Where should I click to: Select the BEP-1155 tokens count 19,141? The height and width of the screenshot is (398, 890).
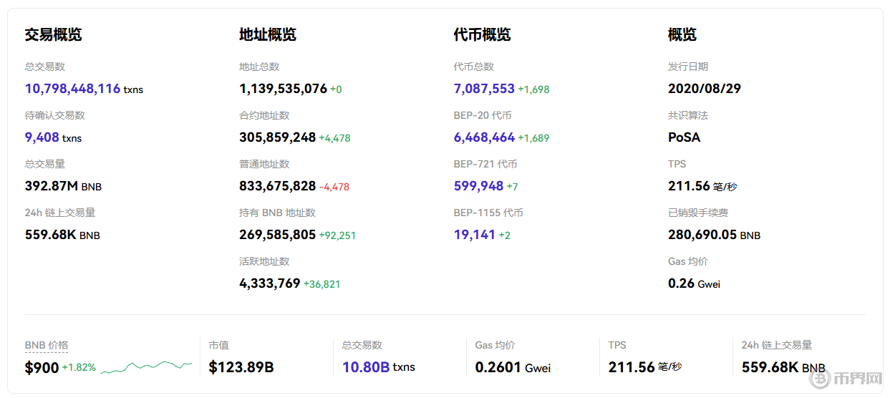(474, 235)
